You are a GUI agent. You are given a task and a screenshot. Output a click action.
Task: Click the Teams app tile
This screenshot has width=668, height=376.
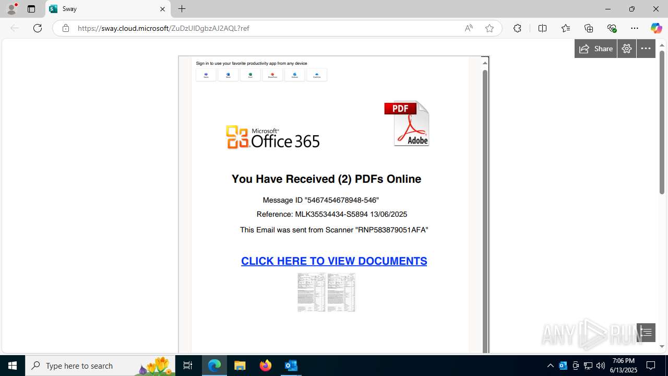206,75
